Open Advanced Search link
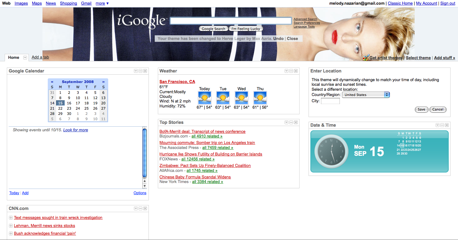Image resolution: width=458 pixels, height=240 pixels. point(305,19)
